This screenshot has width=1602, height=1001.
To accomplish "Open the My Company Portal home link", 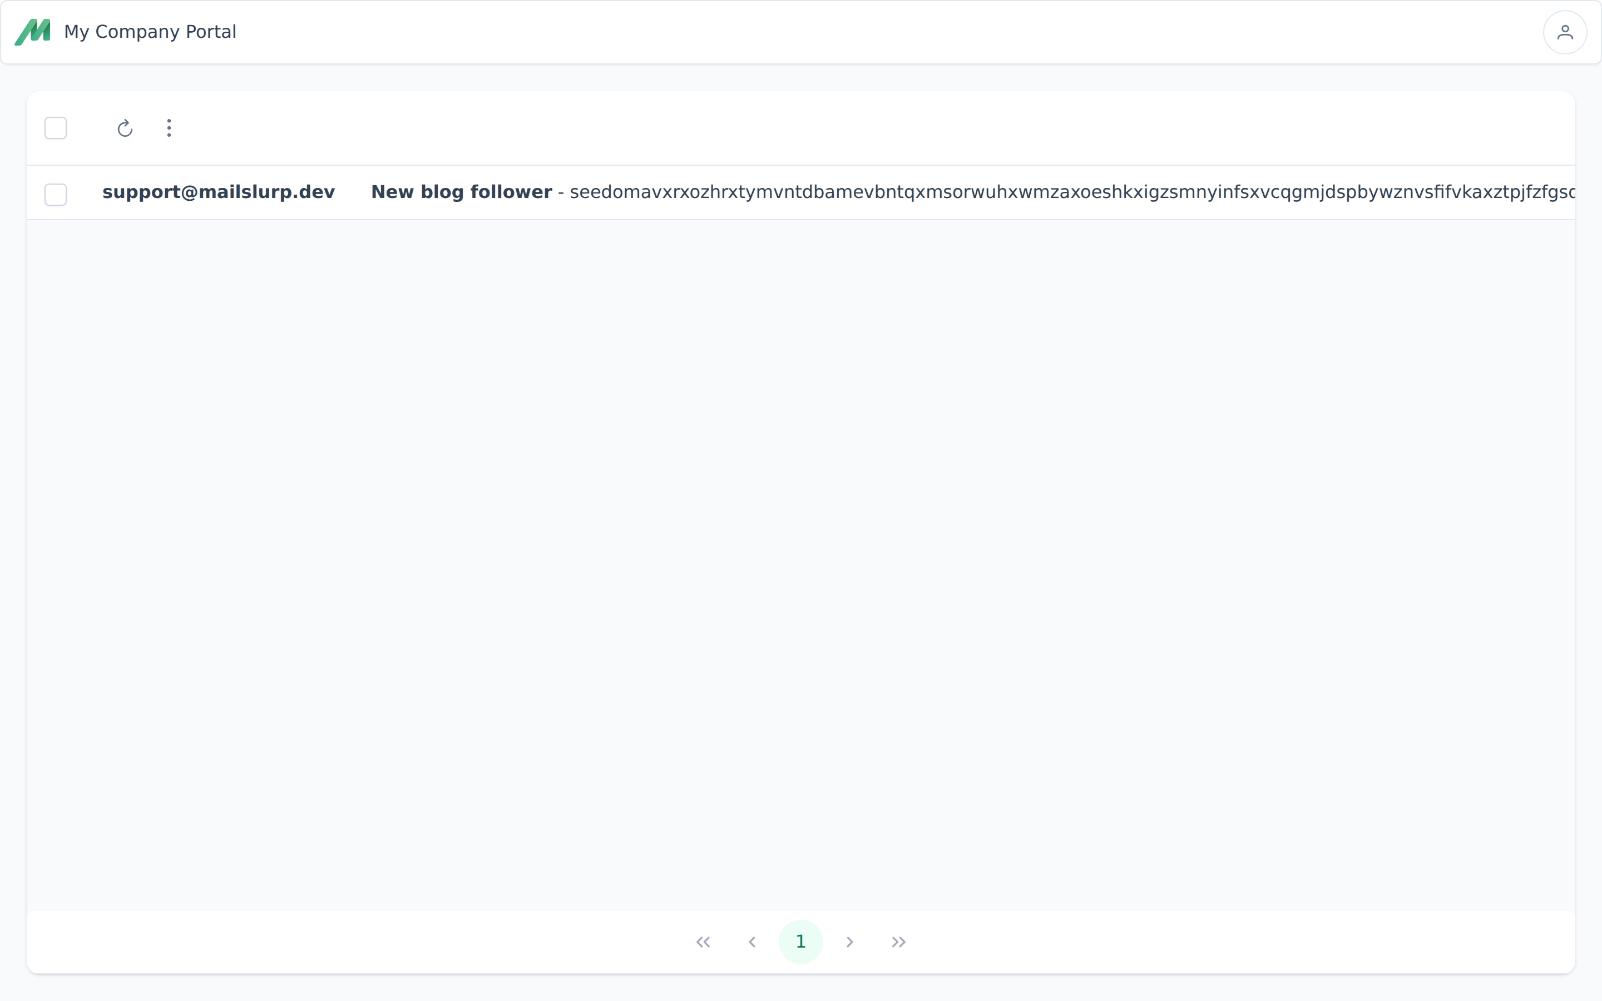I will 150,32.
